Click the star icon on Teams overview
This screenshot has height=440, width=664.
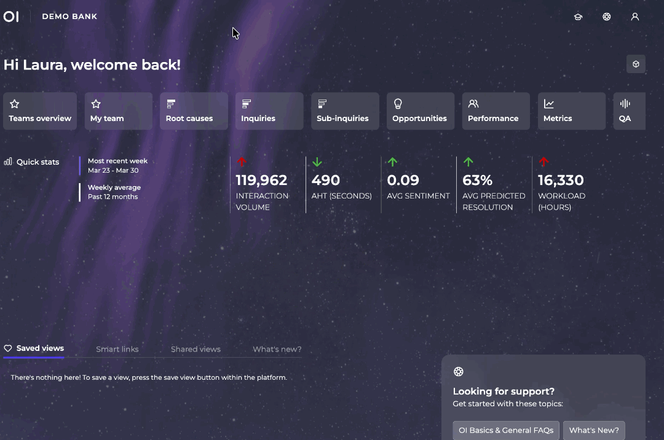(14, 104)
